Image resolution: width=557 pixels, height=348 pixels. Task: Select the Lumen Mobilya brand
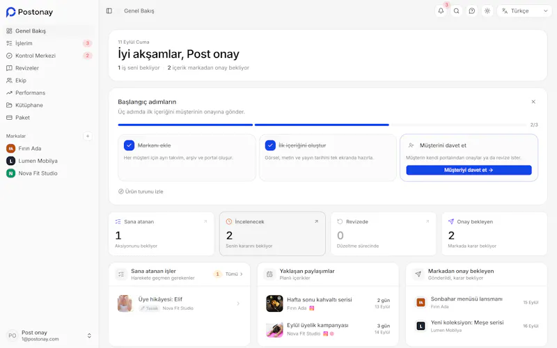[49, 161]
